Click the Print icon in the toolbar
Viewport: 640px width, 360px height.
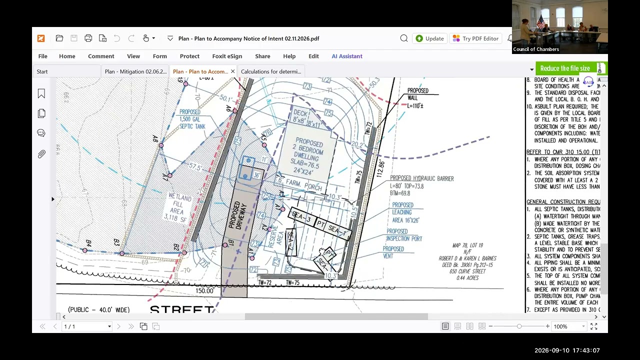point(88,38)
